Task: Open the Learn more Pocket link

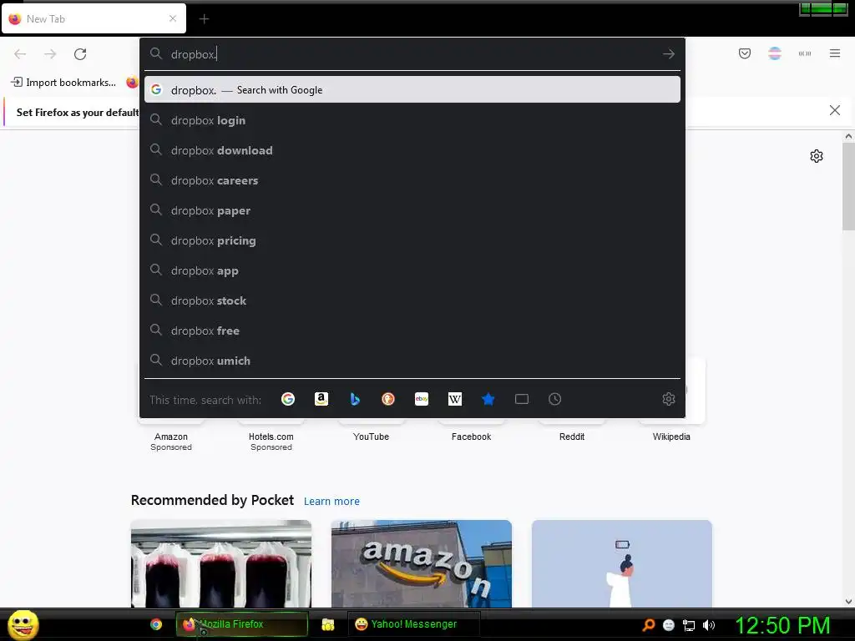Action: click(331, 501)
